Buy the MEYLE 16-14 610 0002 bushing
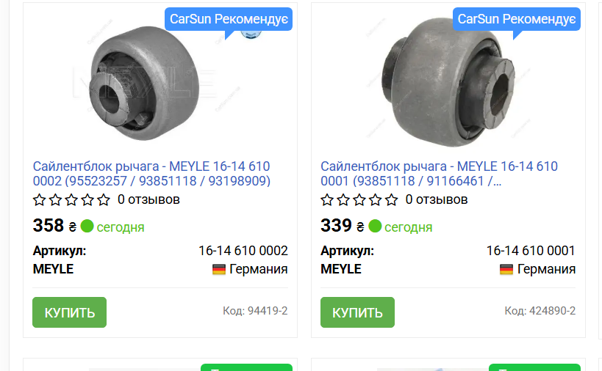 (70, 312)
